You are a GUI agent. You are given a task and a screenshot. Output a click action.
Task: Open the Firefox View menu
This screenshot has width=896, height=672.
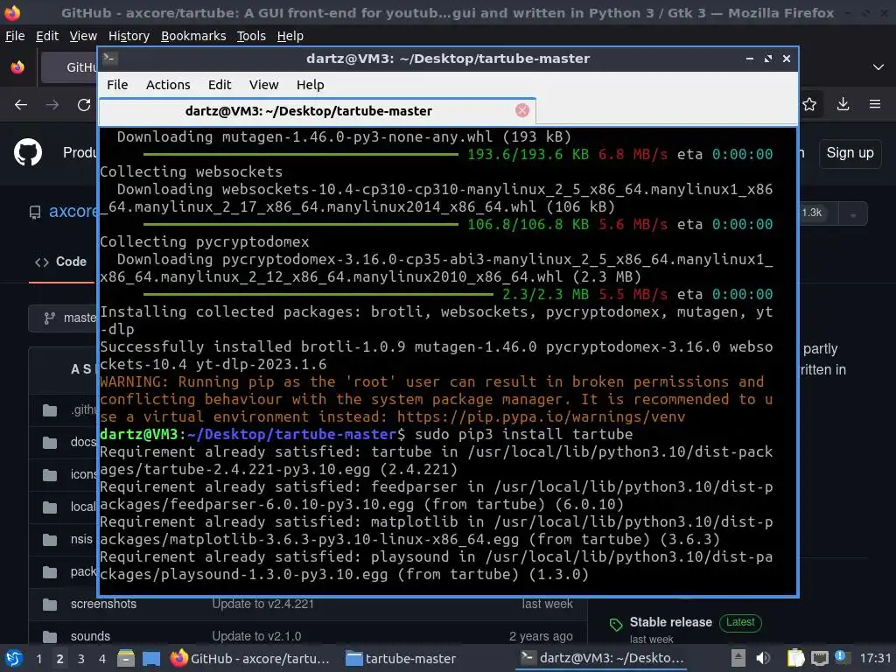coord(83,36)
